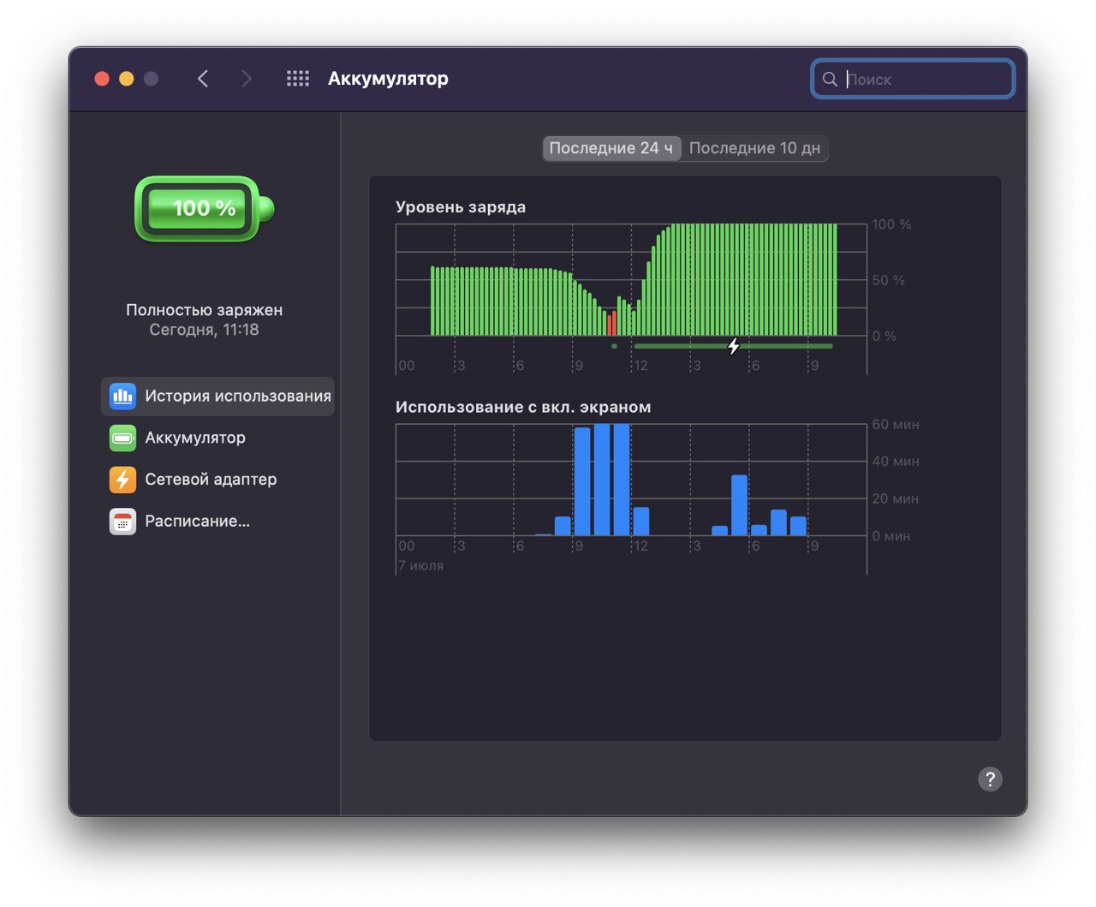The image size is (1096, 907).
Task: Minimize the window with yellow button
Action: (127, 79)
